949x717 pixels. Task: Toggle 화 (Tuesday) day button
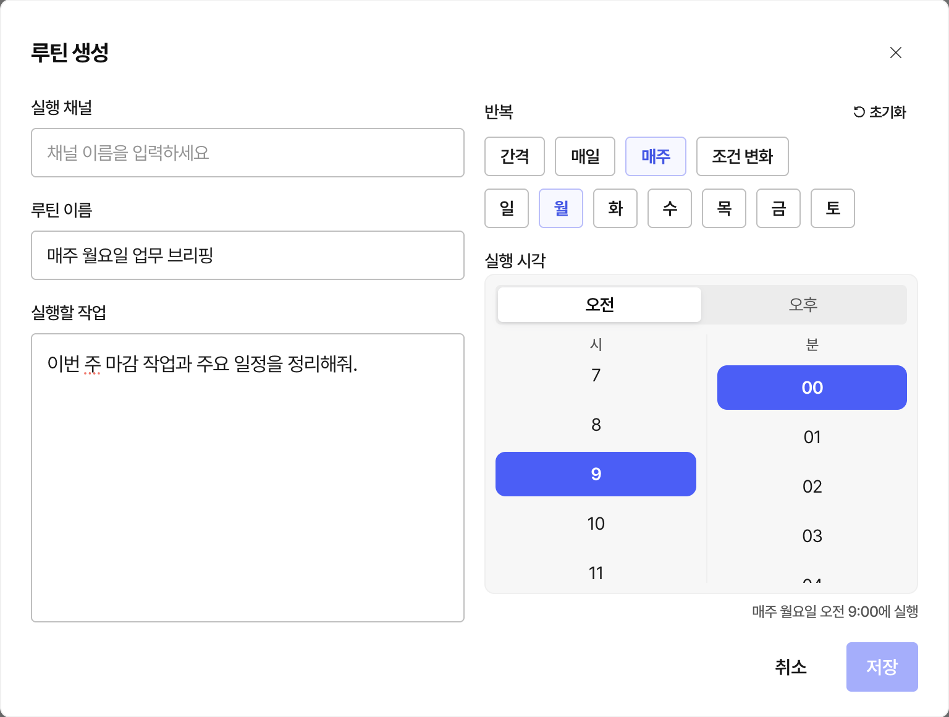click(615, 208)
